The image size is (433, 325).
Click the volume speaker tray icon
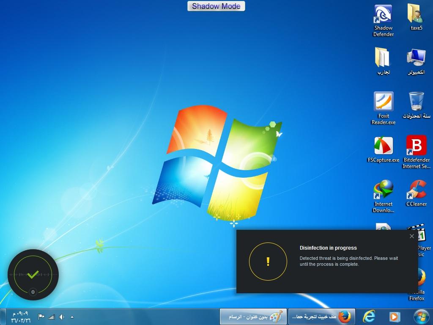pos(62,317)
